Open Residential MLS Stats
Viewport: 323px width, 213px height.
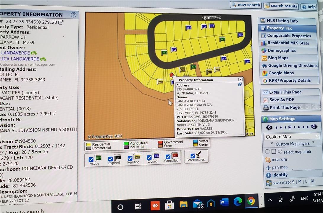(288, 43)
